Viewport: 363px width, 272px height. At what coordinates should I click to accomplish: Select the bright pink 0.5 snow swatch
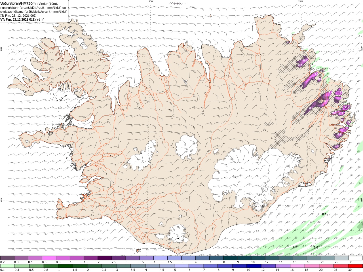49,258
